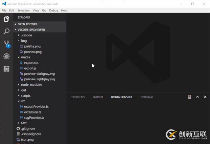
Task: Click the TS icon beside svgProvider.ts
Action: click(x=21, y=117)
